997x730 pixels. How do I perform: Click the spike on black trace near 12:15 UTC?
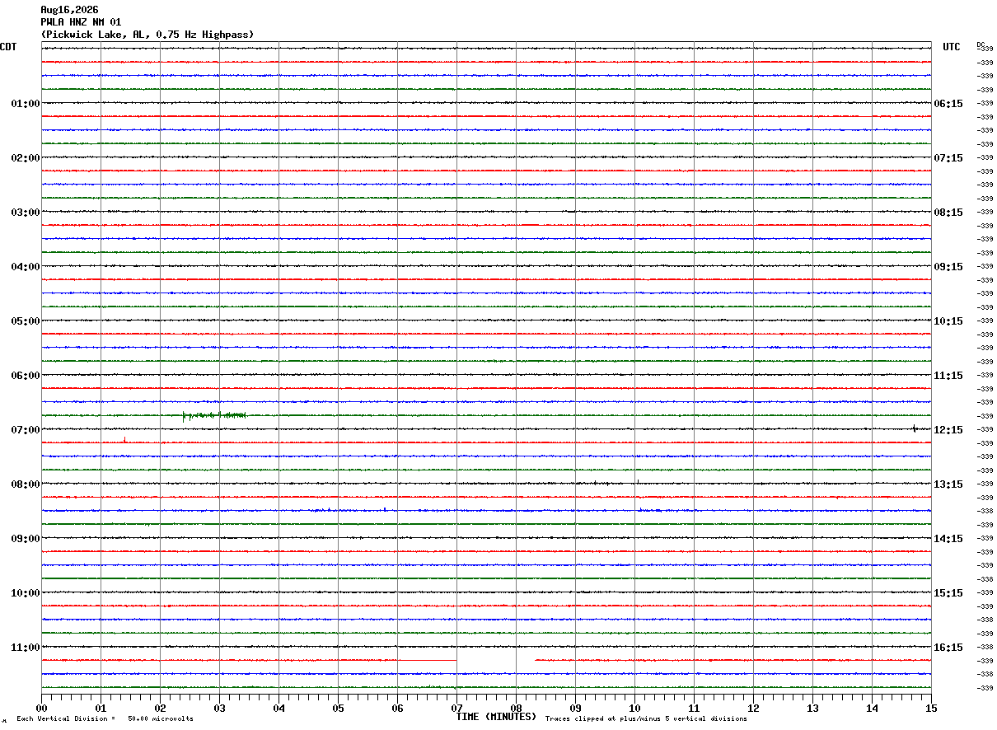click(914, 428)
